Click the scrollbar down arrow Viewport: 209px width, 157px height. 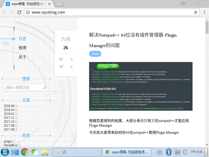(207, 145)
